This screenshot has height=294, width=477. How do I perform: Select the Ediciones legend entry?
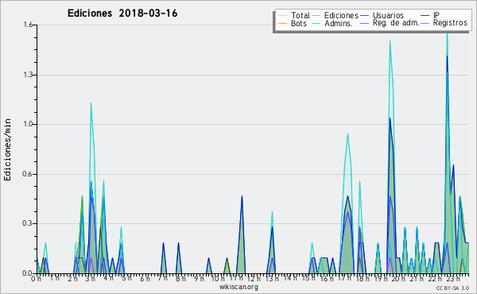(341, 16)
